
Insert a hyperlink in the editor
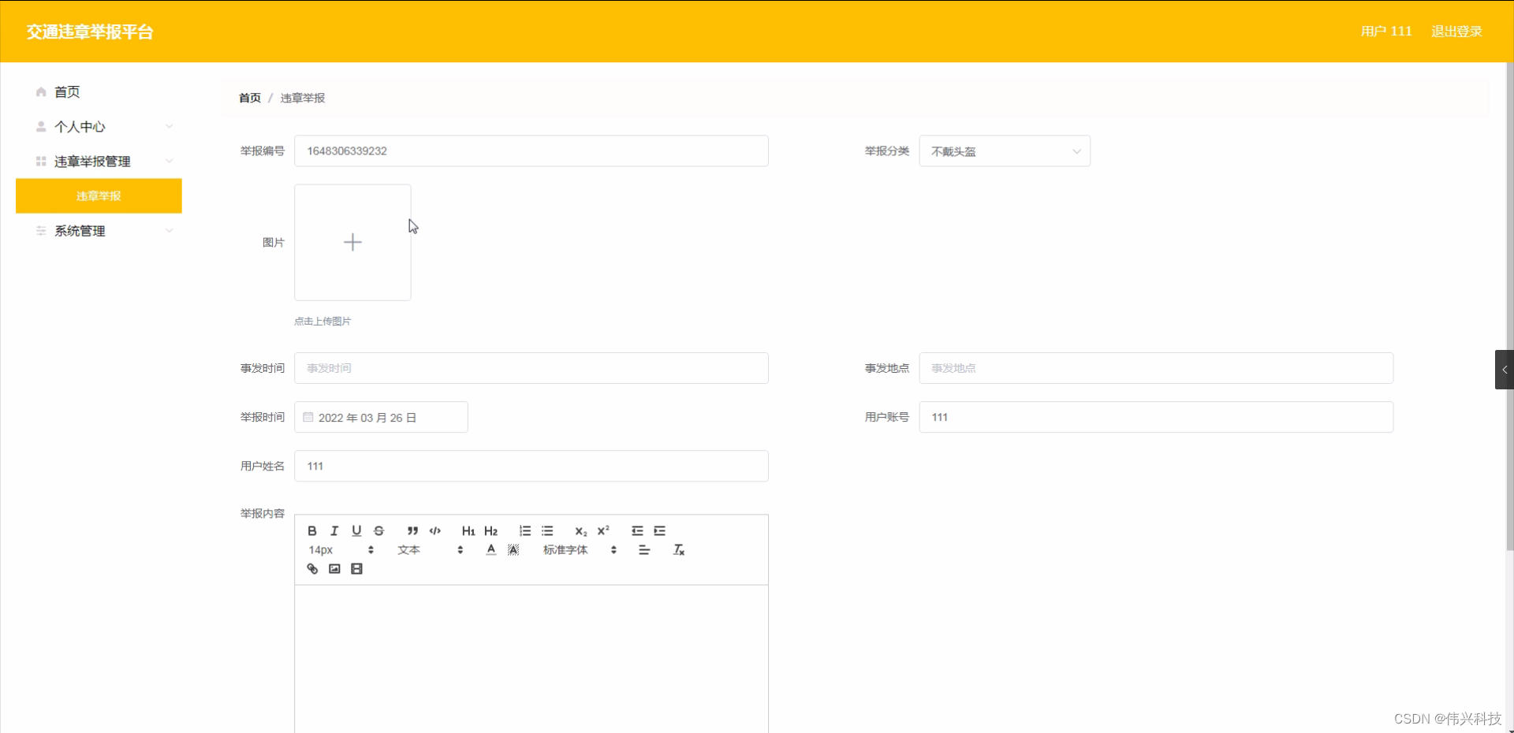(x=311, y=568)
